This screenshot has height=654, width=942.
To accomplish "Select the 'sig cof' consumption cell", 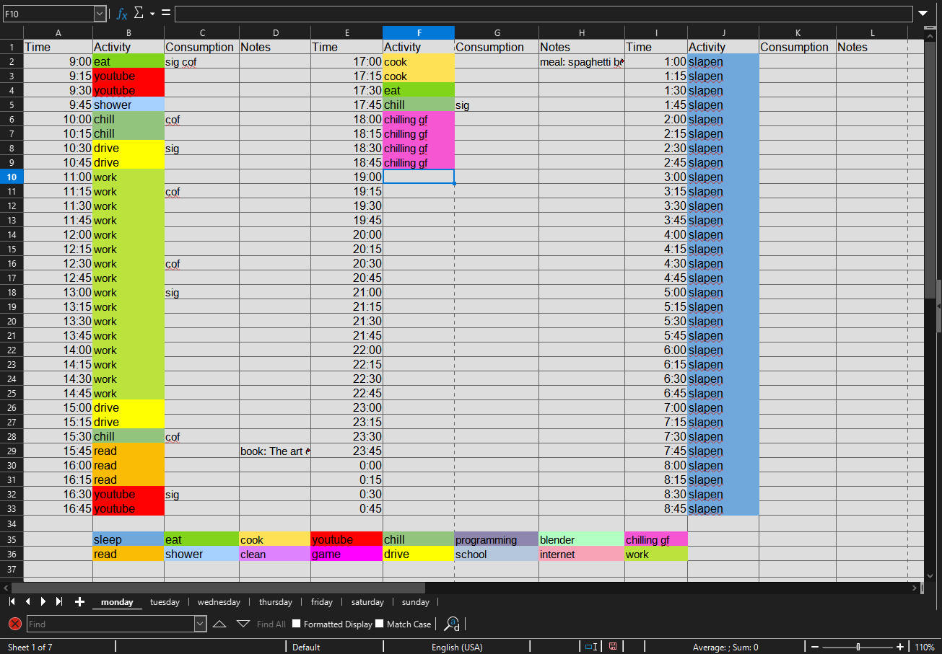I will click(x=201, y=61).
